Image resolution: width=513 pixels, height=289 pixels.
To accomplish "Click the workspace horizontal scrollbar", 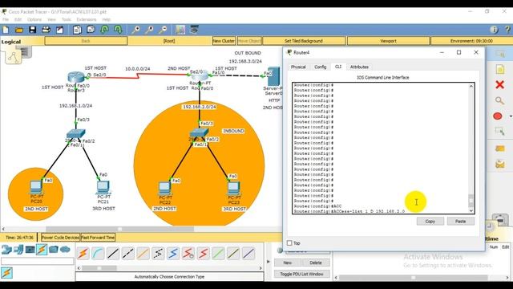I will [119, 229].
